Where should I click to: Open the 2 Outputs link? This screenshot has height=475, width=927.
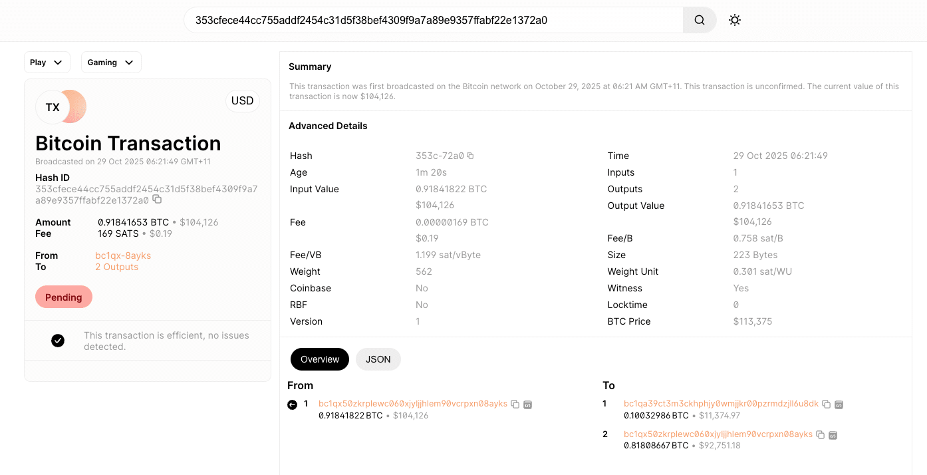click(x=117, y=267)
